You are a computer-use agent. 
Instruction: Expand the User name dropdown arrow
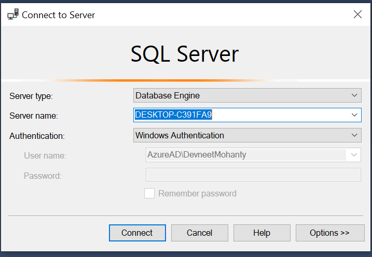tap(354, 155)
